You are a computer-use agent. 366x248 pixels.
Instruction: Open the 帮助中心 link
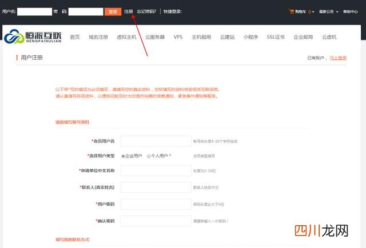point(351,11)
